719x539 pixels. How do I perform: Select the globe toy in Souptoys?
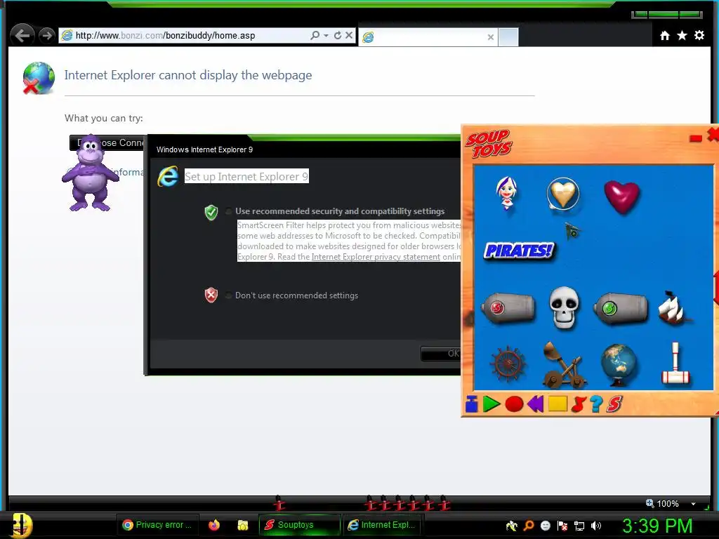point(619,365)
